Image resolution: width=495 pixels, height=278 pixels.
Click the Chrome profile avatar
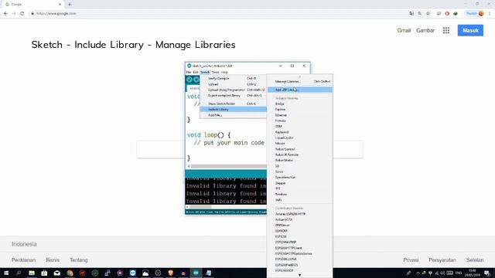481,14
